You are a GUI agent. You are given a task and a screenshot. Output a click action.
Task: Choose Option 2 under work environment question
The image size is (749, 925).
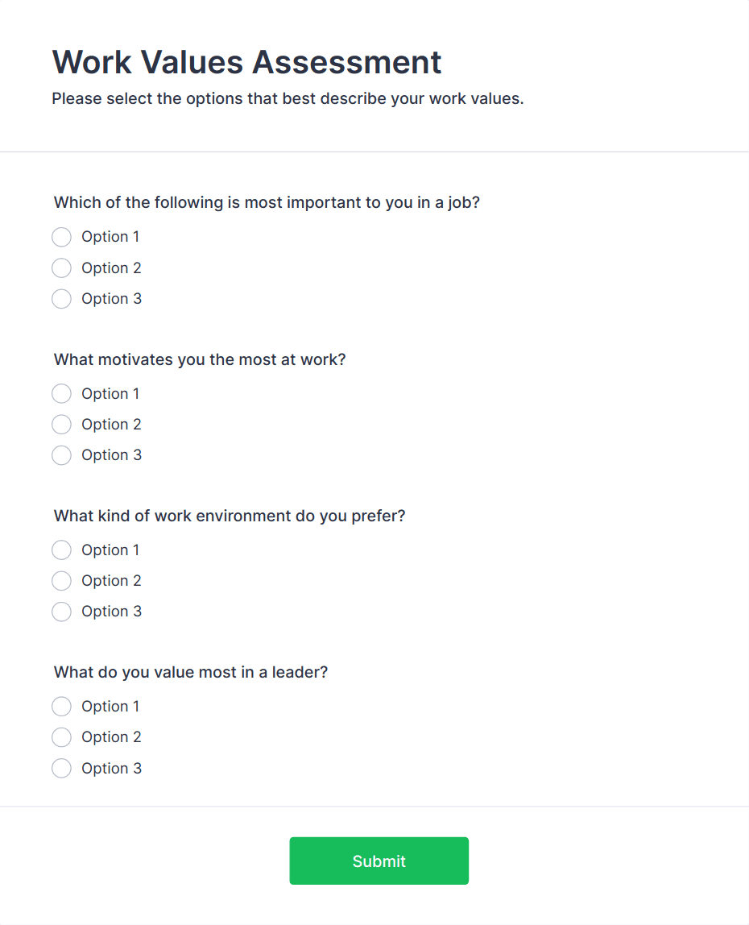(61, 580)
